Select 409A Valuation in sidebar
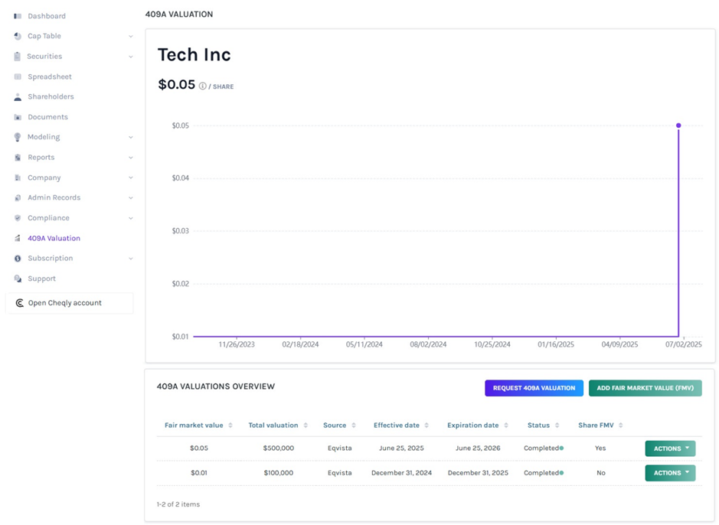 (54, 238)
